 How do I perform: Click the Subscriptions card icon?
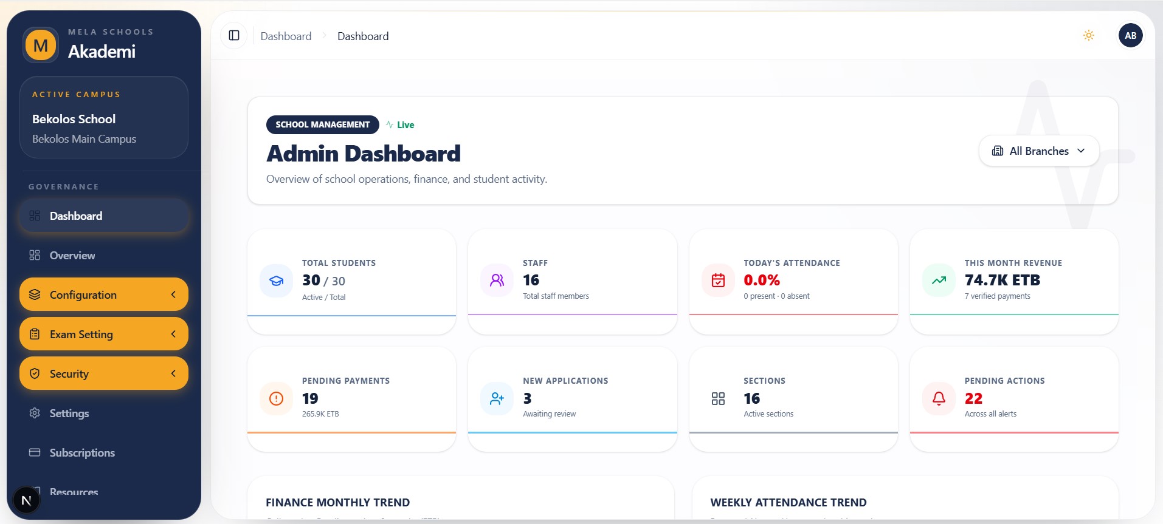point(35,452)
